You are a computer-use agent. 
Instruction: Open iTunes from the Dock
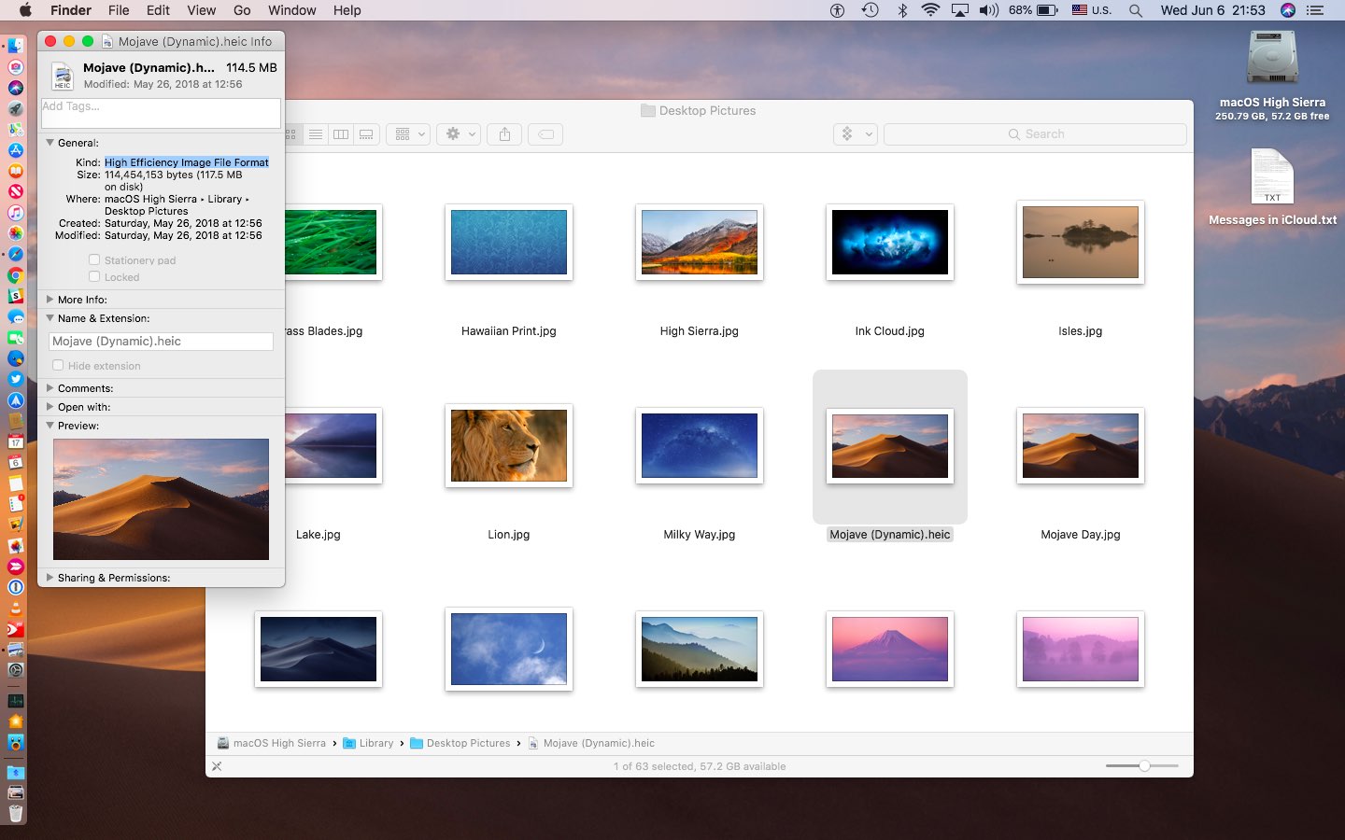tap(16, 212)
